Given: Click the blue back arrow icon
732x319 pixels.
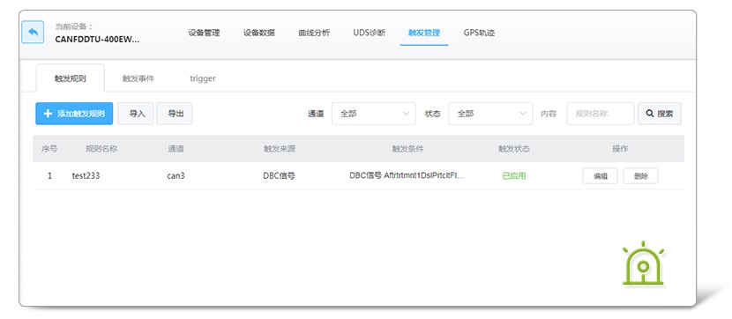Looking at the screenshot, I should tap(33, 33).
